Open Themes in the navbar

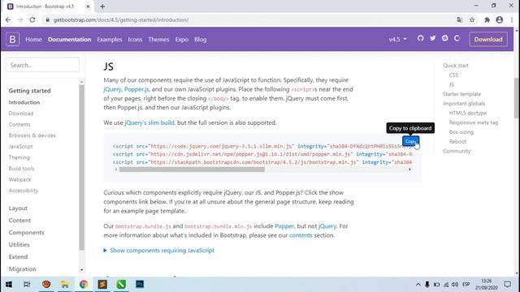pos(158,39)
